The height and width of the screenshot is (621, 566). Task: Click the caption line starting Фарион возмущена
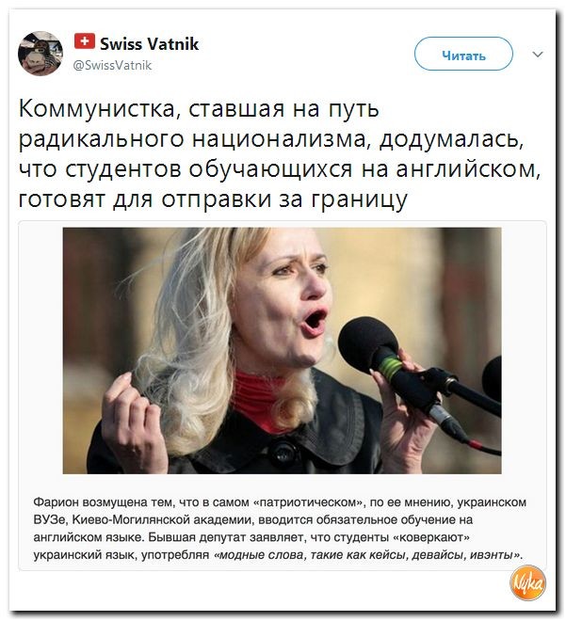pos(280,502)
